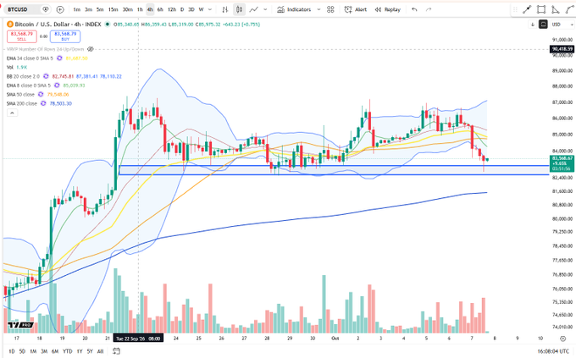Switch to 1h timeframe
This screenshot has height=358, width=576.
point(140,9)
